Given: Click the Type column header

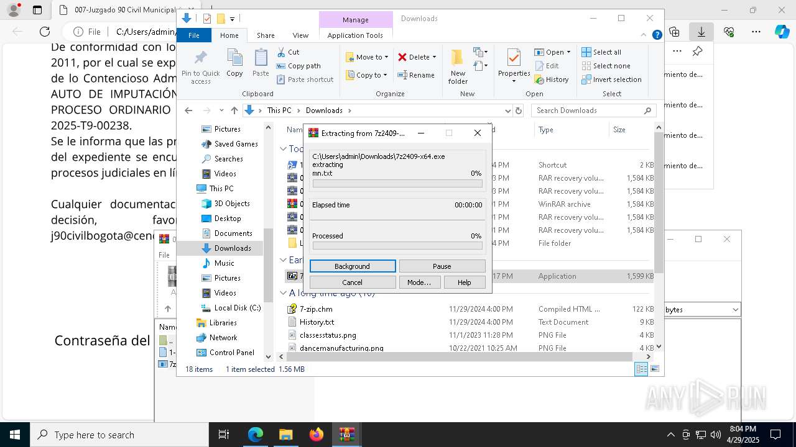Looking at the screenshot, I should click(x=572, y=130).
